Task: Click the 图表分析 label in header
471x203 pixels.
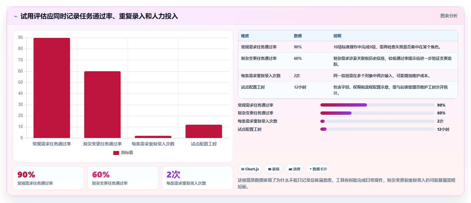Action: coord(449,16)
